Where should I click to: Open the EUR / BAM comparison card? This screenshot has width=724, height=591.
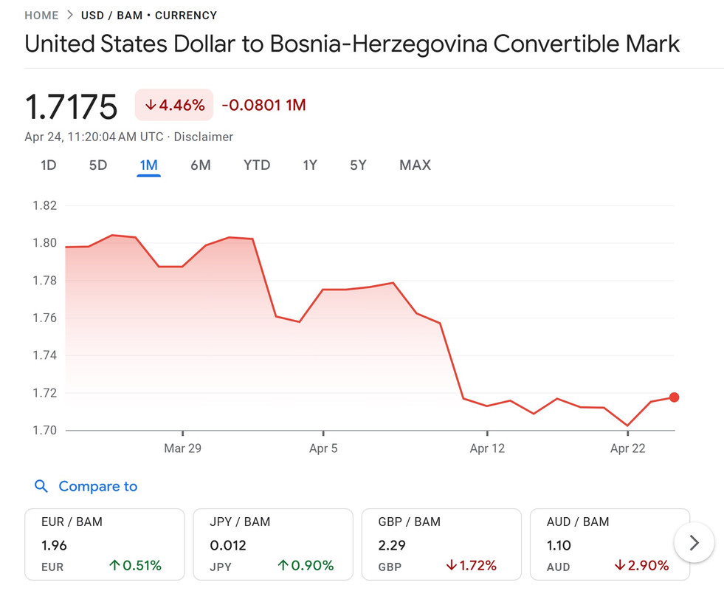pos(105,544)
